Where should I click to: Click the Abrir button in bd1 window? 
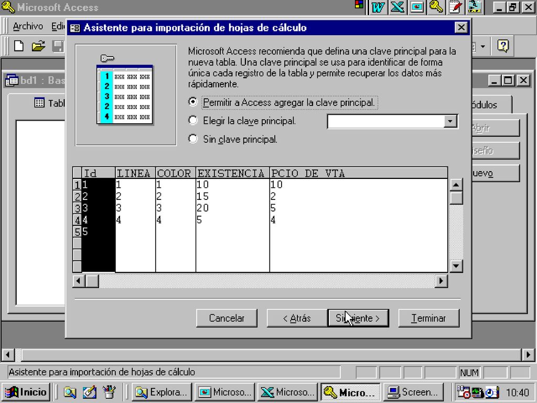pyautogui.click(x=495, y=128)
